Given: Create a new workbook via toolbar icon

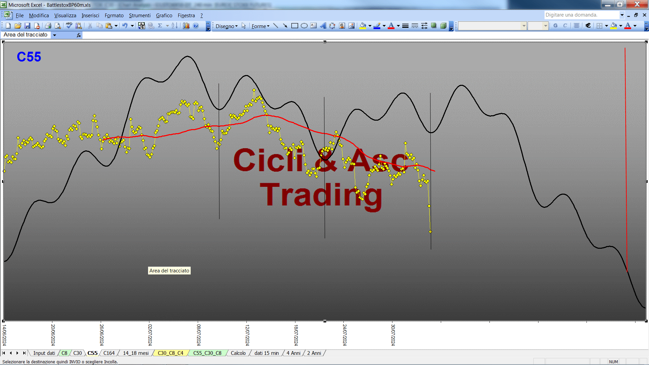Looking at the screenshot, I should 8,26.
